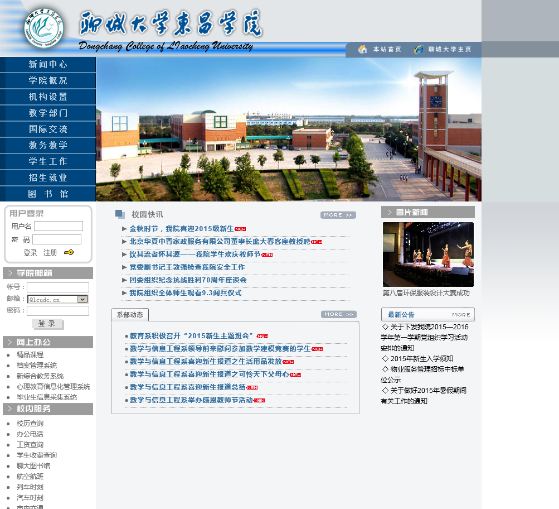Image resolution: width=559 pixels, height=509 pixels.
Task: Open 新综合教务系统 link
Action: click(x=40, y=376)
